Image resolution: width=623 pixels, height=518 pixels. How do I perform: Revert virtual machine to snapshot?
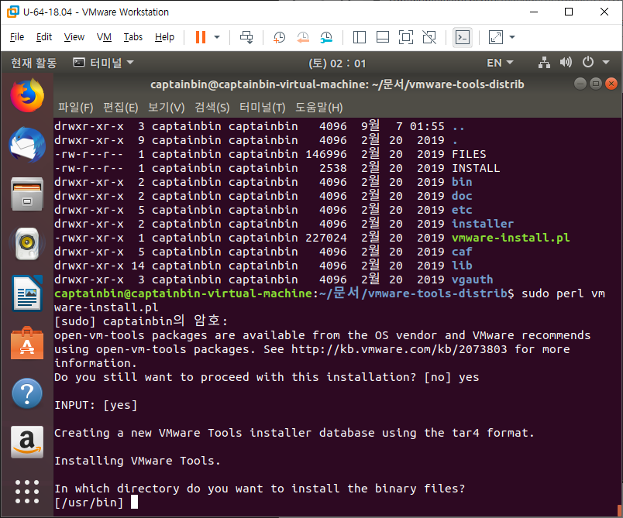click(x=303, y=37)
